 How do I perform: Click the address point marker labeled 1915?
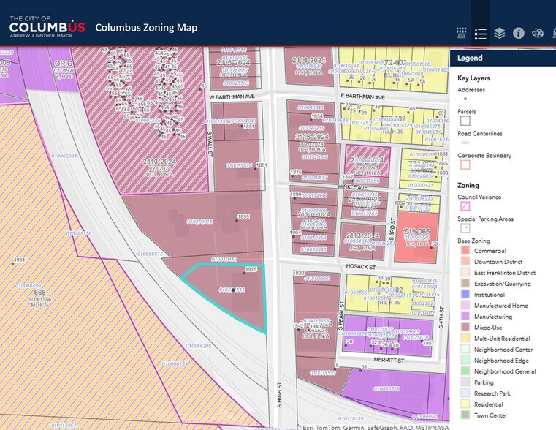point(245,273)
